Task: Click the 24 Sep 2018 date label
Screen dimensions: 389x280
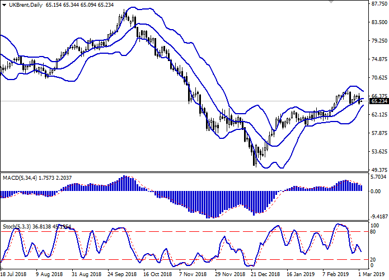Action: (121, 274)
